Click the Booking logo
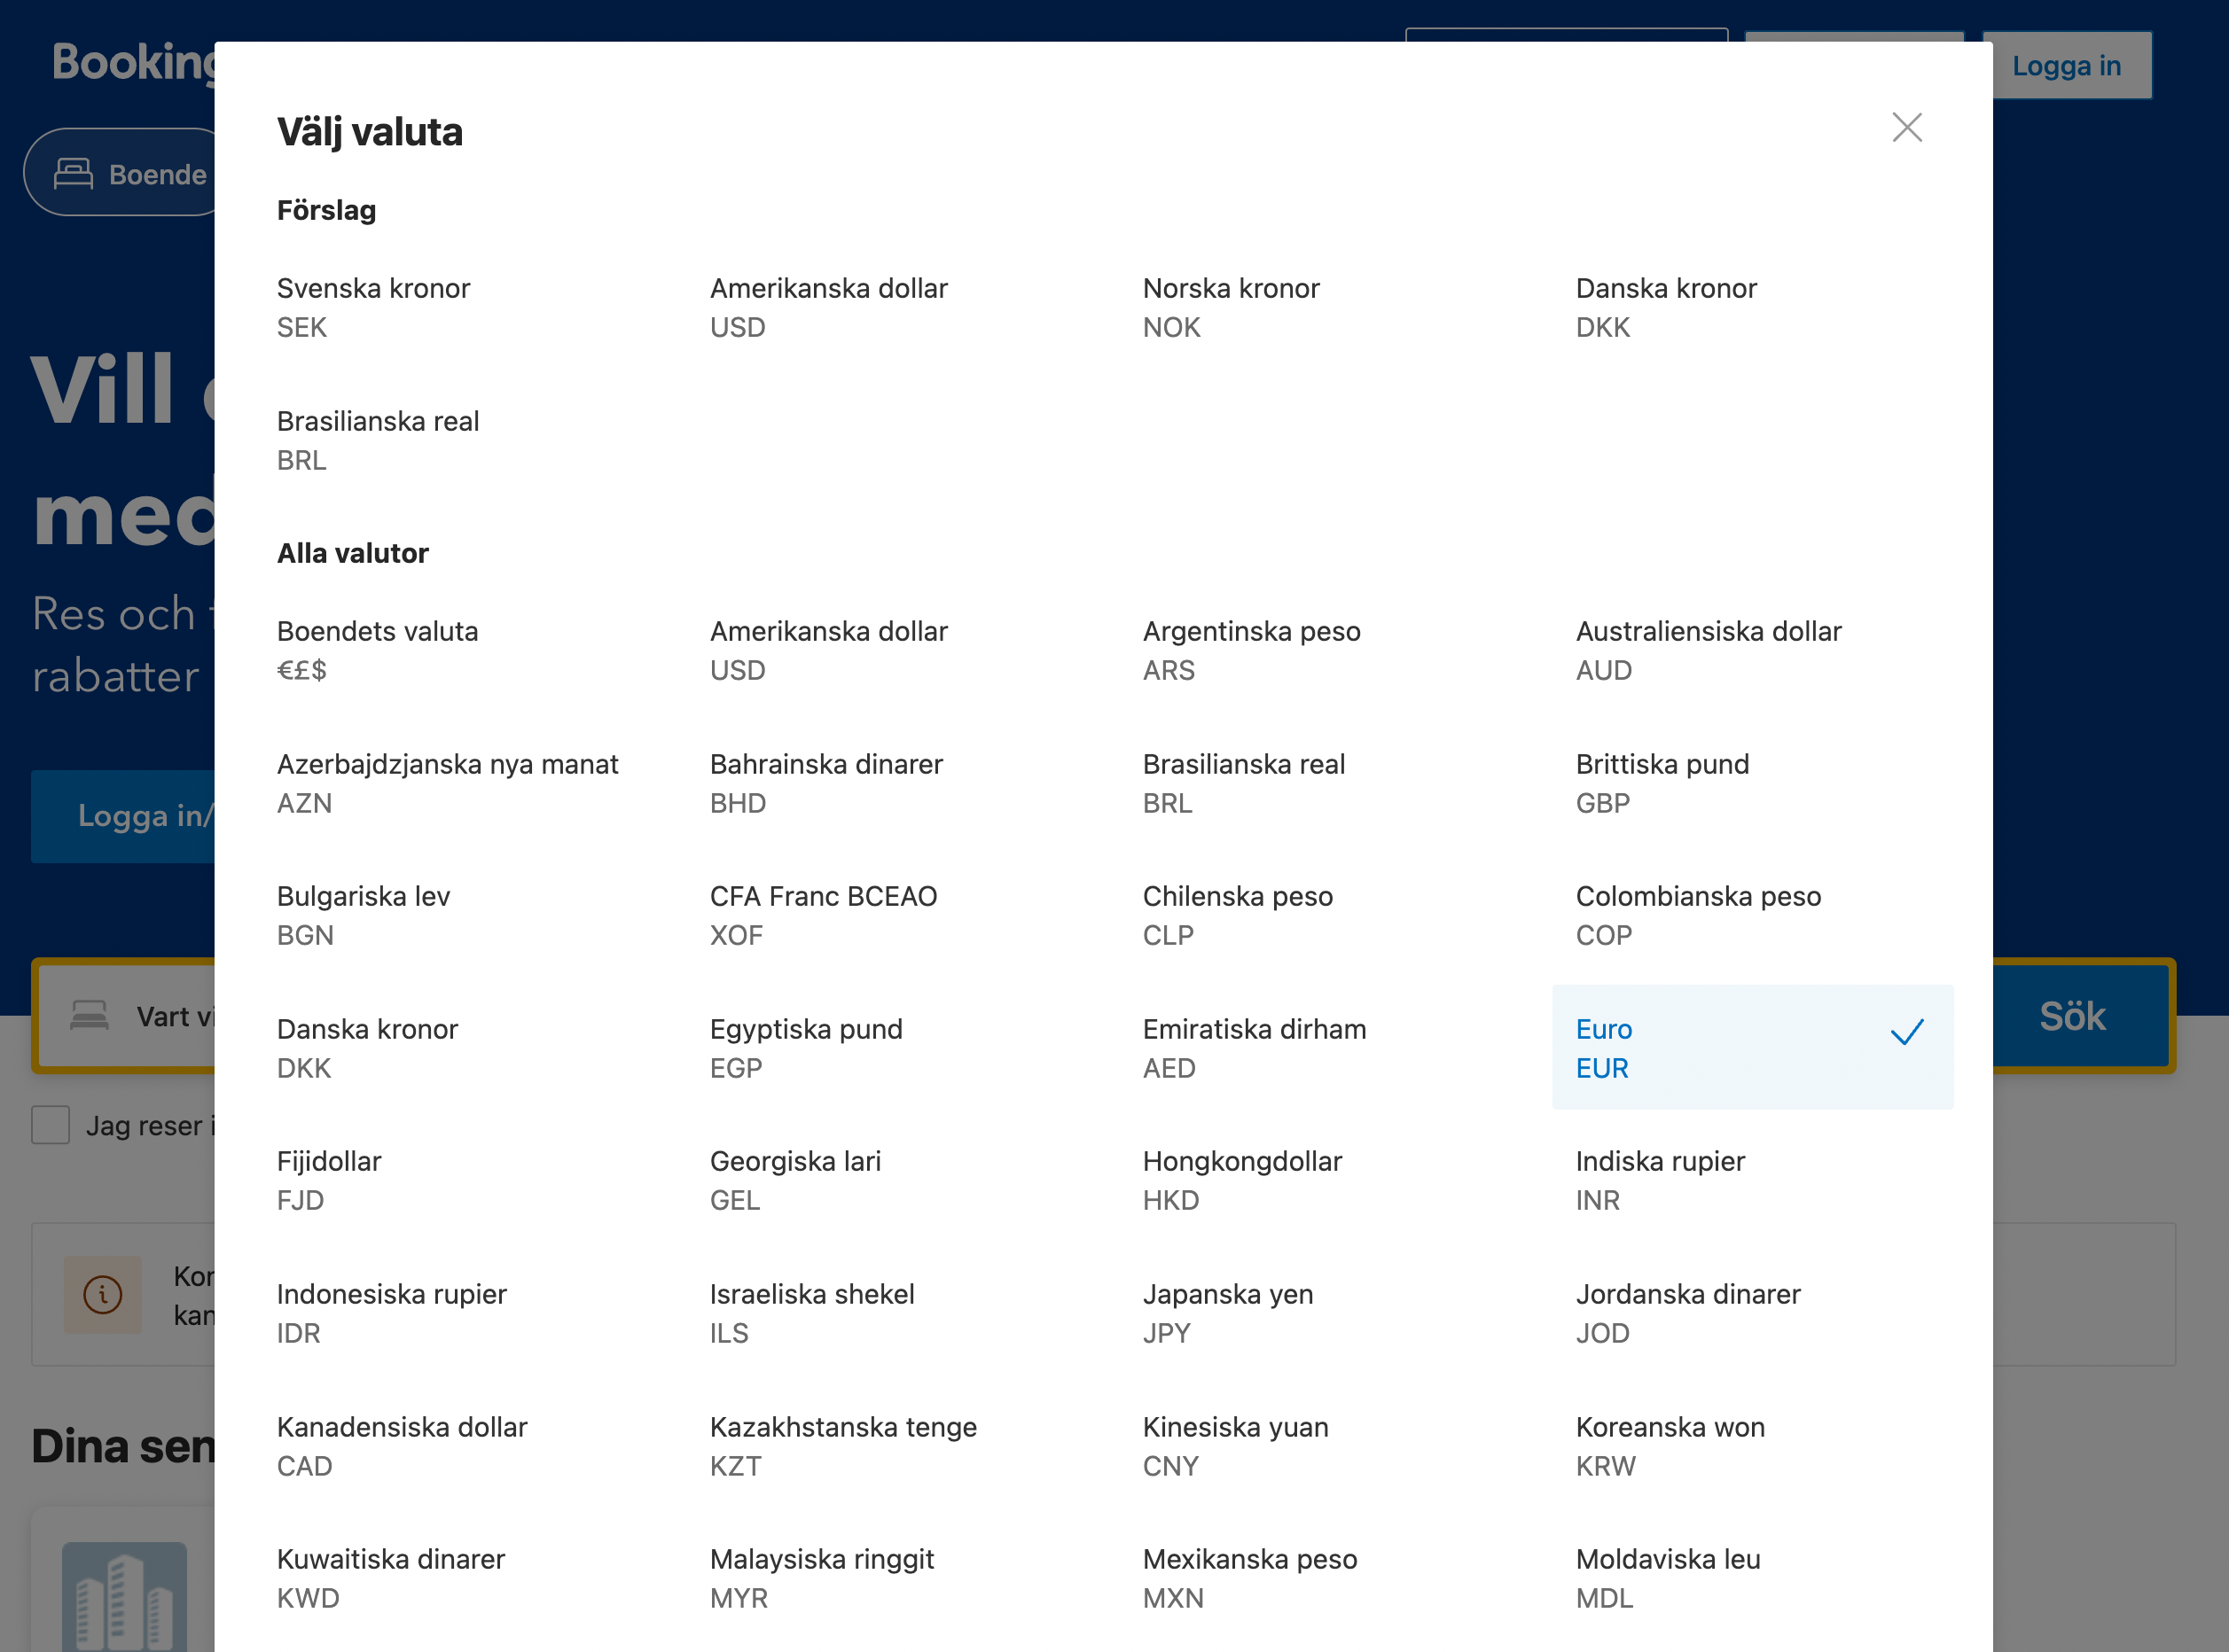This screenshot has width=2229, height=1652. [132, 62]
